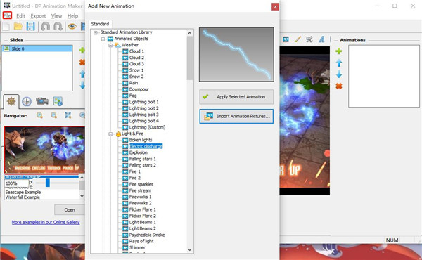Image resolution: width=422 pixels, height=260 pixels.
Task: Open the File menu
Action: pyautogui.click(x=7, y=15)
